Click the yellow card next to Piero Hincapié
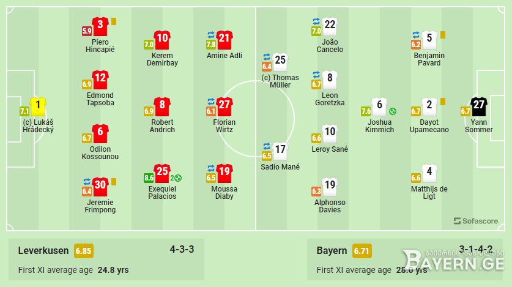 point(114,21)
